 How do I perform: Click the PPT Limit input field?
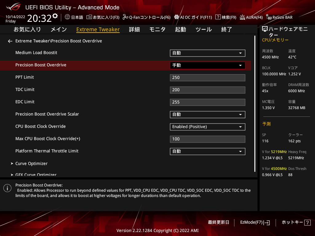point(208,78)
